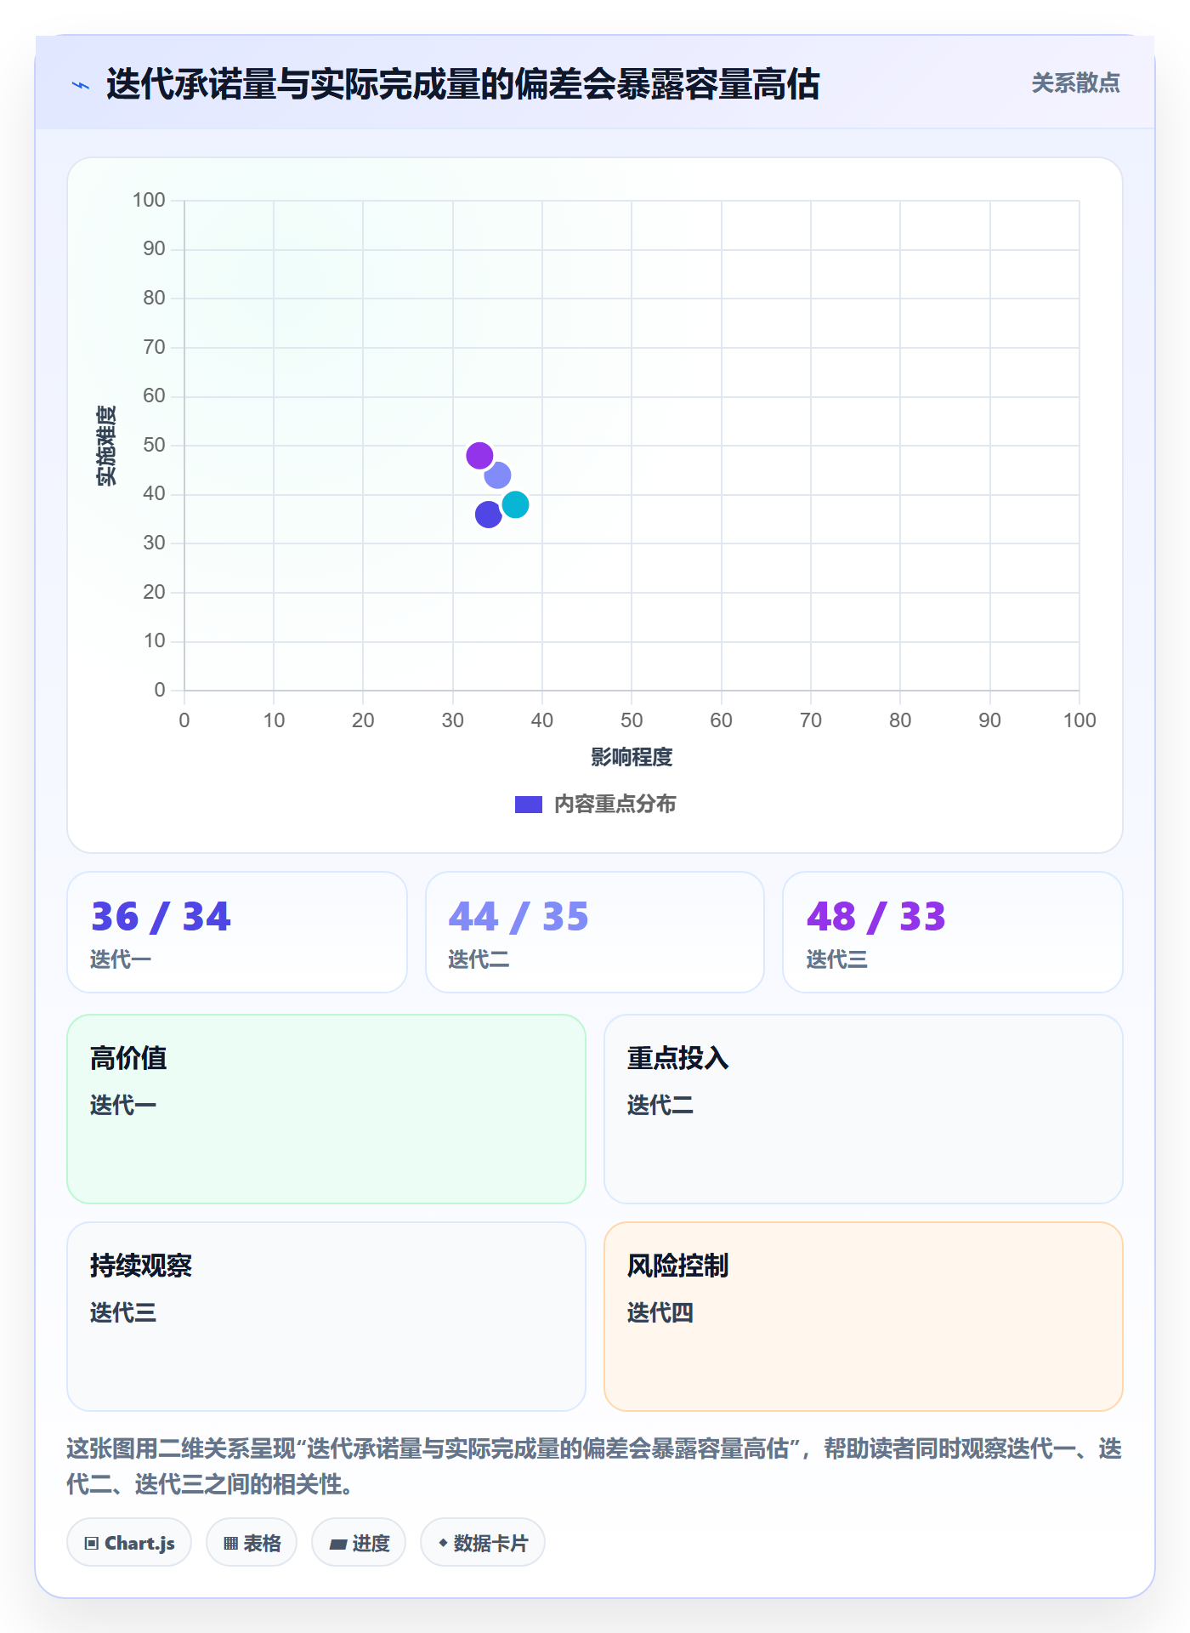This screenshot has width=1190, height=1633.
Task: Click the 持续观察 quadrant card
Action: click(x=326, y=1317)
